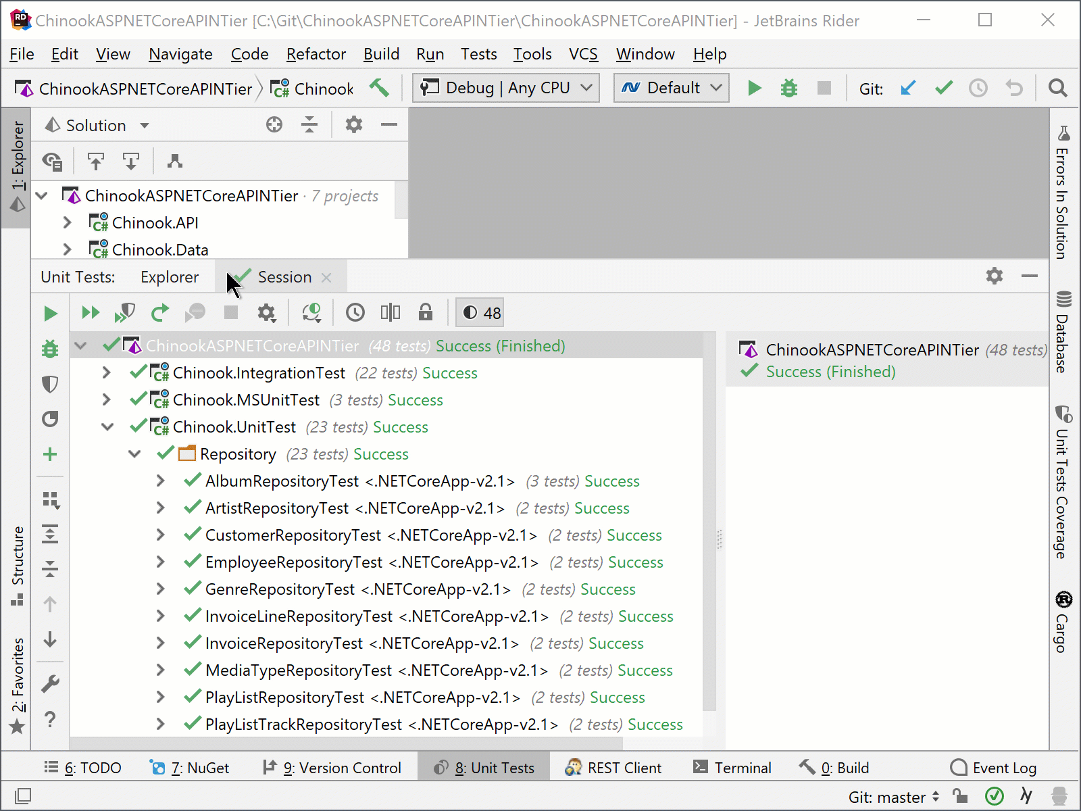
Task: Open Unit Tests panel settings gear
Action: [995, 276]
